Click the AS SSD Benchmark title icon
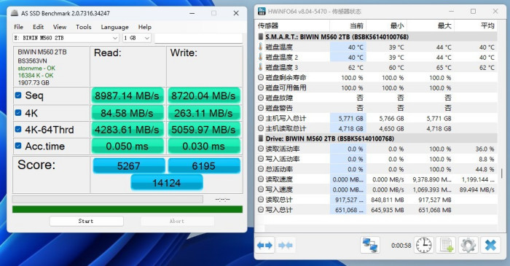 15,13
